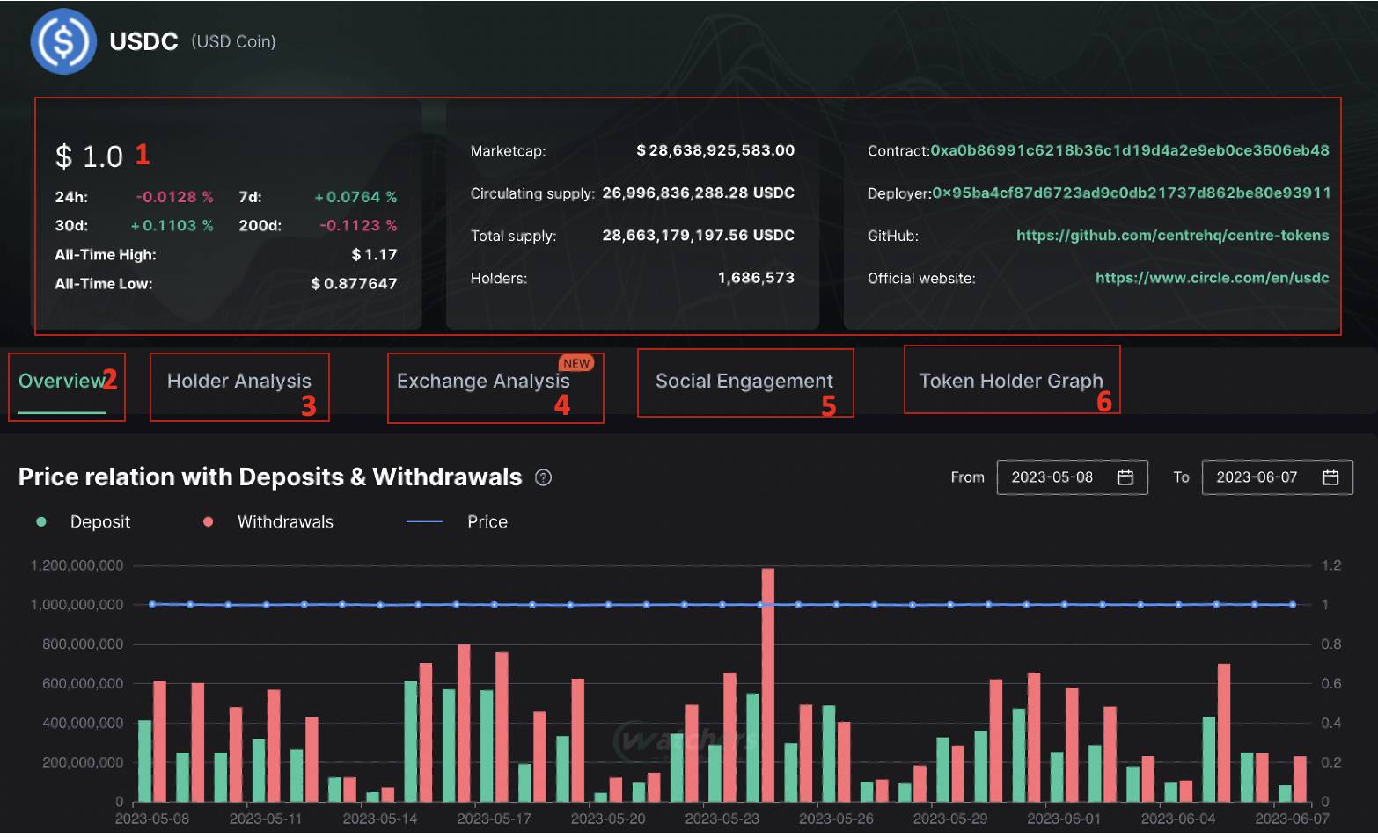The width and height of the screenshot is (1378, 837).
Task: Click the All-Time Low value $0.877647
Action: point(354,283)
